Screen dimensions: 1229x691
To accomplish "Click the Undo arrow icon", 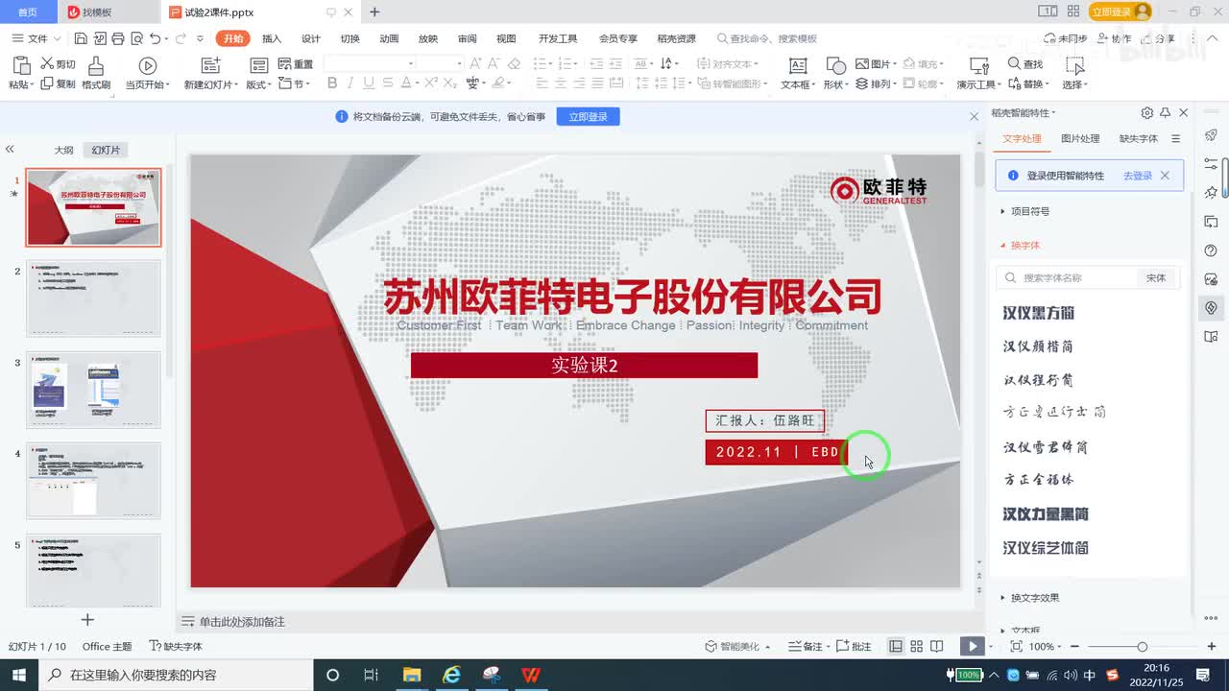I will click(x=155, y=38).
